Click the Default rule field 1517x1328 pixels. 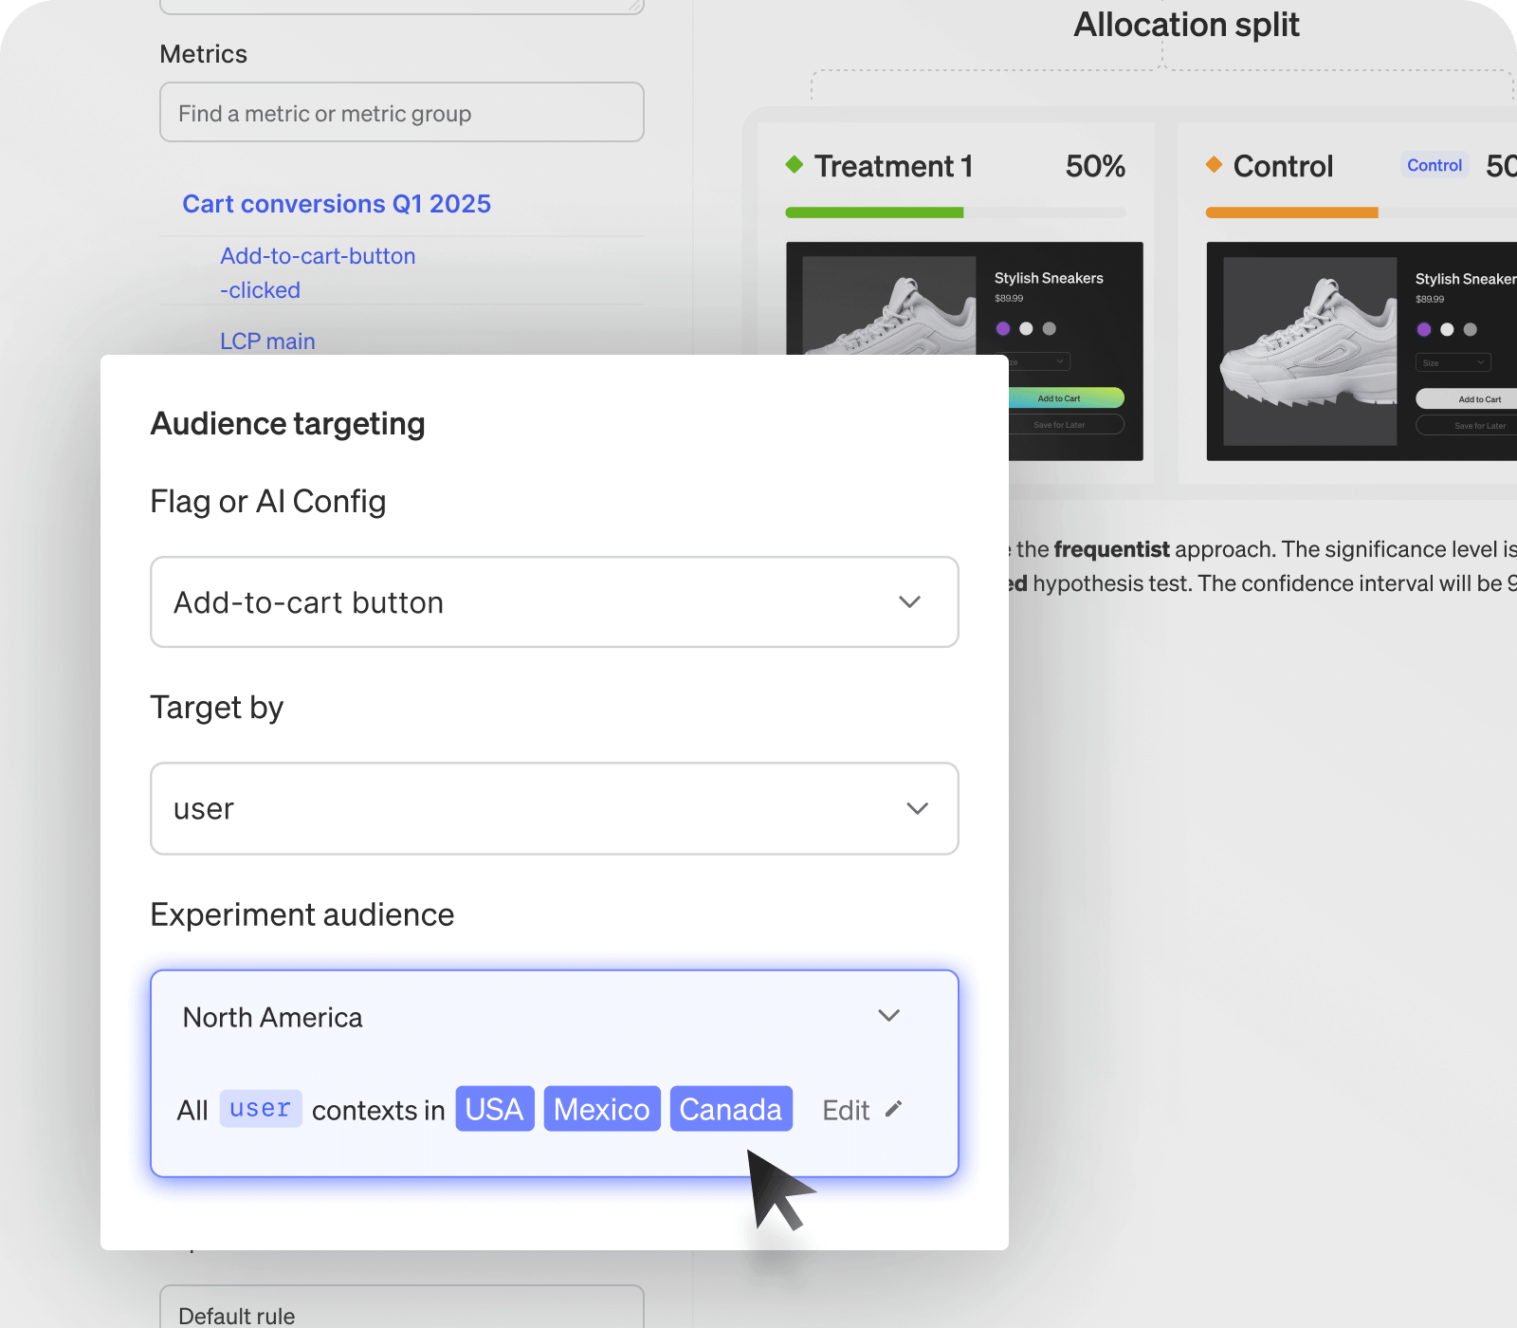point(402,1307)
